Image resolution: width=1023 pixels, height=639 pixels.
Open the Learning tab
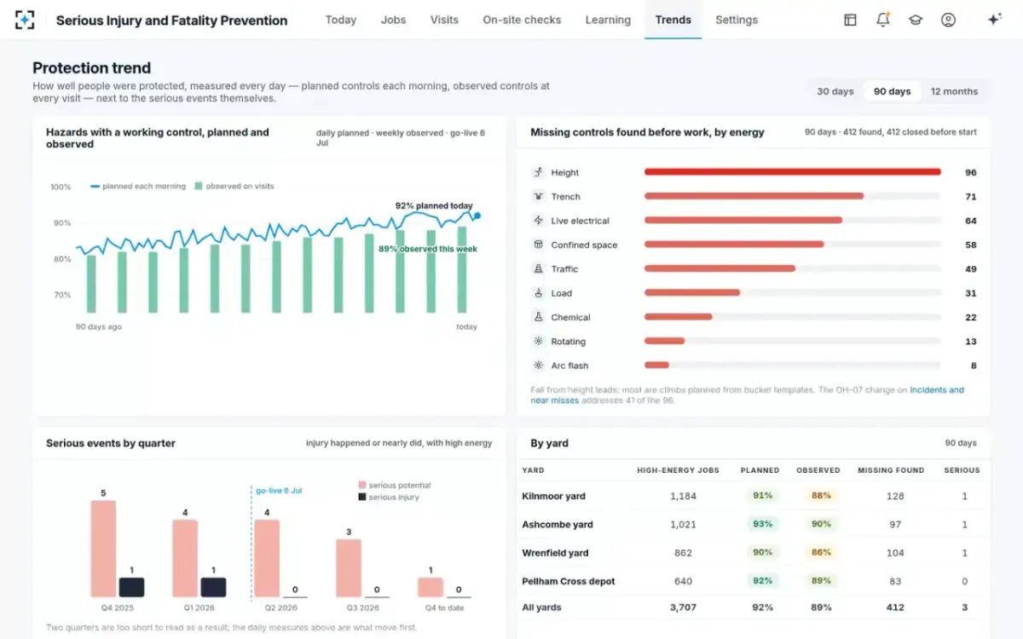click(x=608, y=20)
